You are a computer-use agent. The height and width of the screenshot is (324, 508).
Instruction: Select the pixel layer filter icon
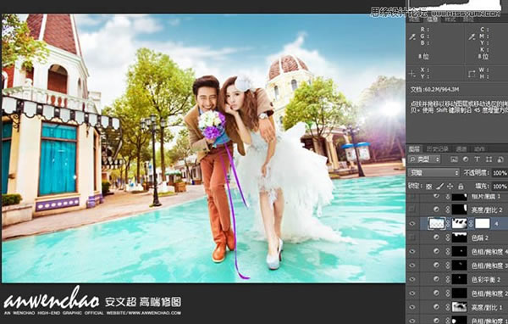[454, 159]
